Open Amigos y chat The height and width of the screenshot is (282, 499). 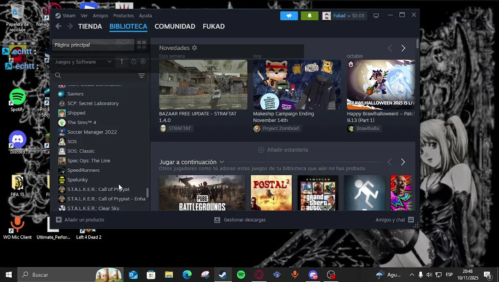coord(390,220)
